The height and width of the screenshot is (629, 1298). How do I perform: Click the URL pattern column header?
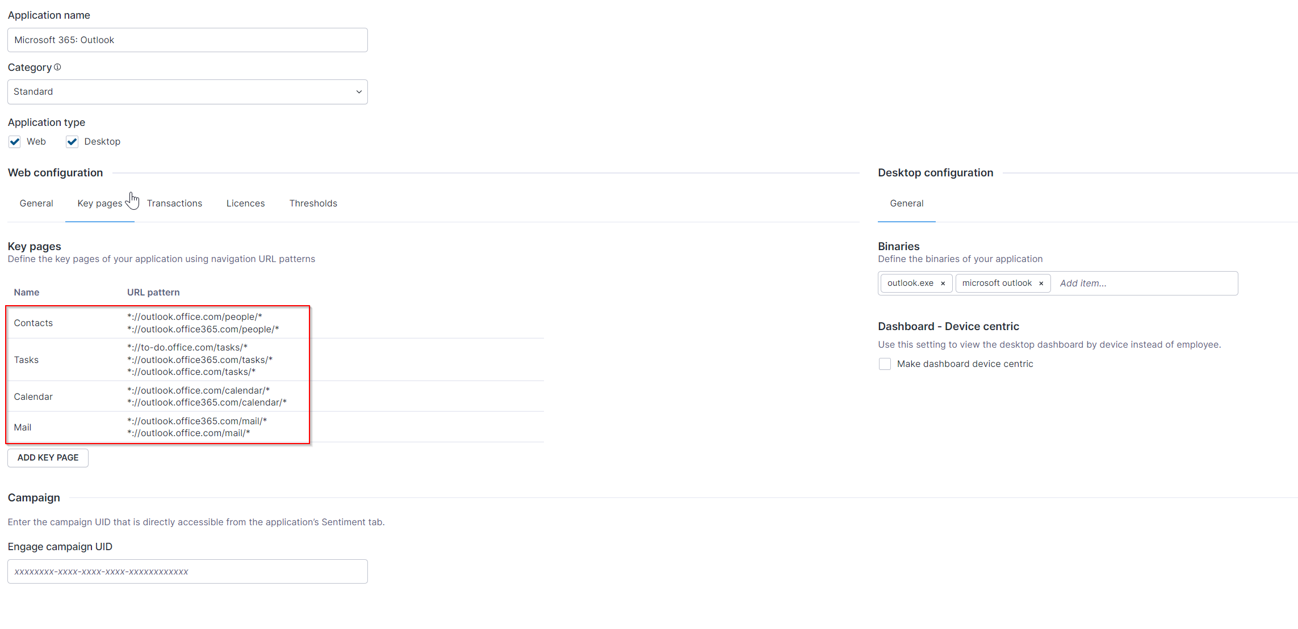pyautogui.click(x=153, y=292)
